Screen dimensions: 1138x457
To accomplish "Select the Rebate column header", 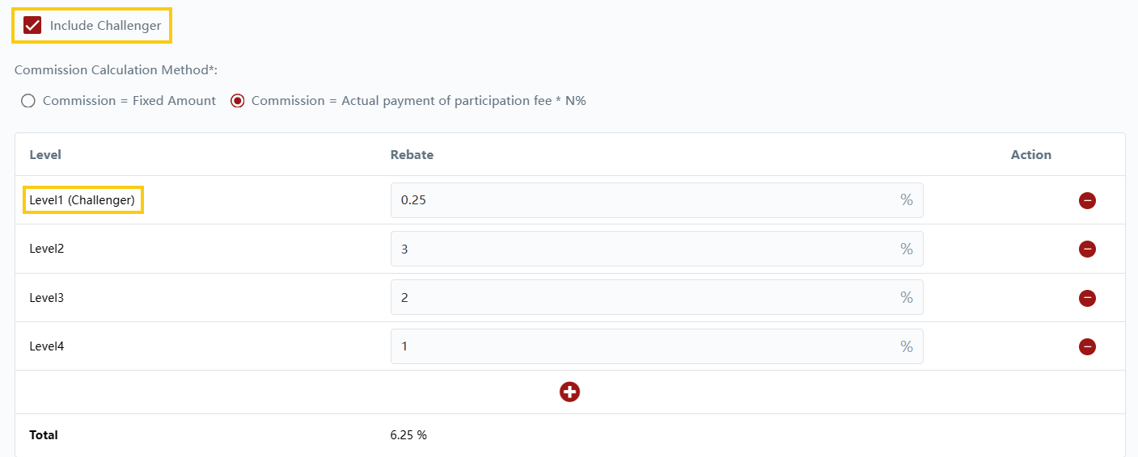I will pyautogui.click(x=412, y=155).
